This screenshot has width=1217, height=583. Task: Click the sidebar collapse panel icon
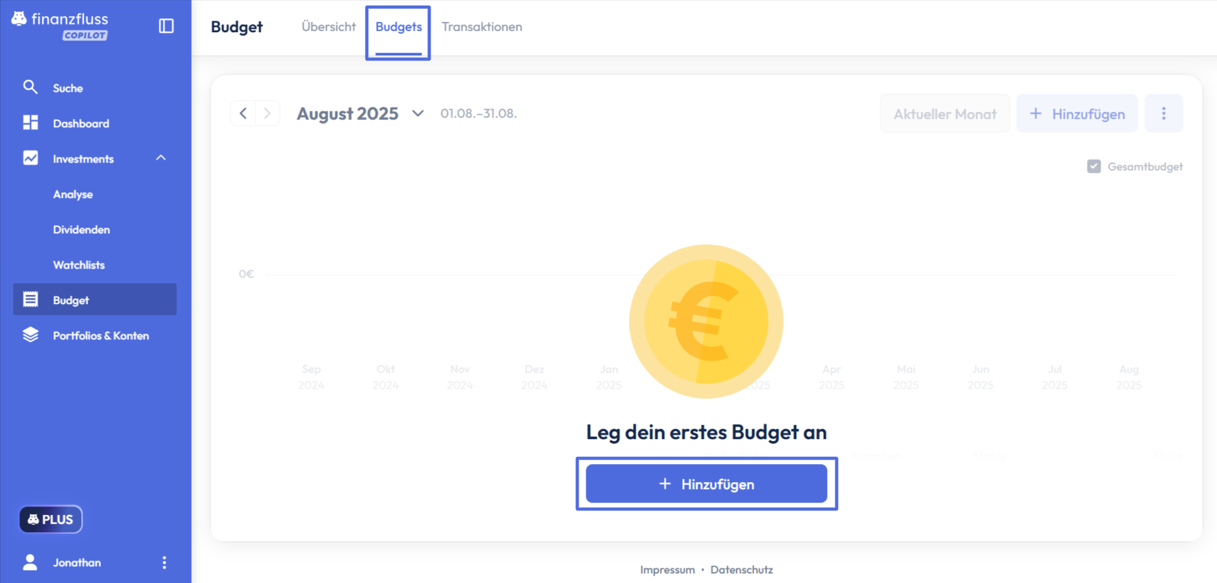tap(166, 26)
